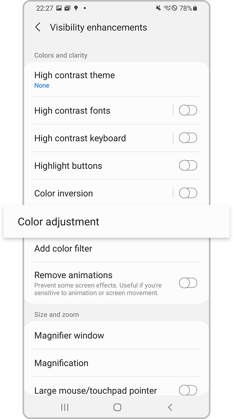
Task: Switch on Remove animations
Action: click(x=188, y=283)
